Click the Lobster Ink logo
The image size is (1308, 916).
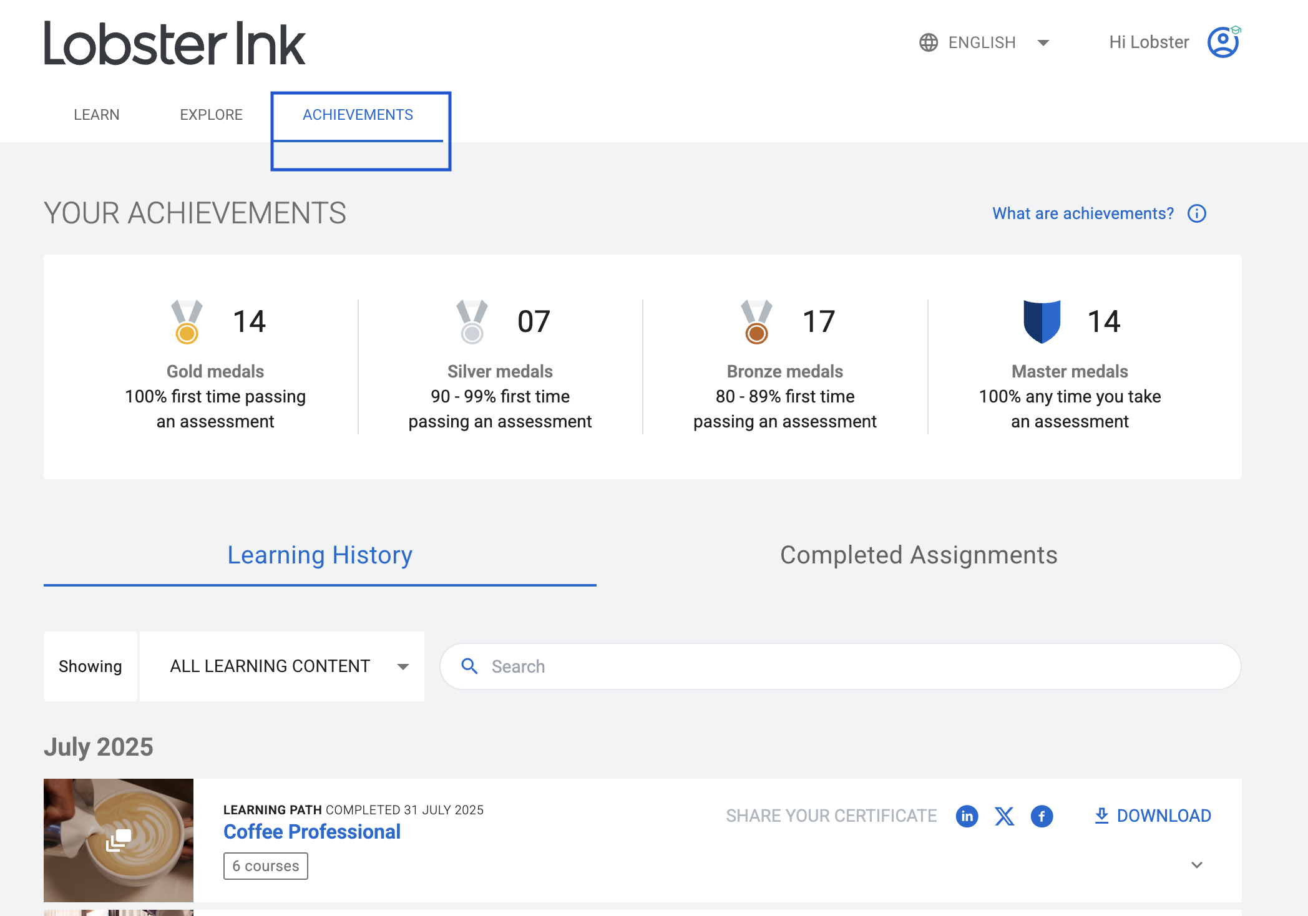click(175, 43)
